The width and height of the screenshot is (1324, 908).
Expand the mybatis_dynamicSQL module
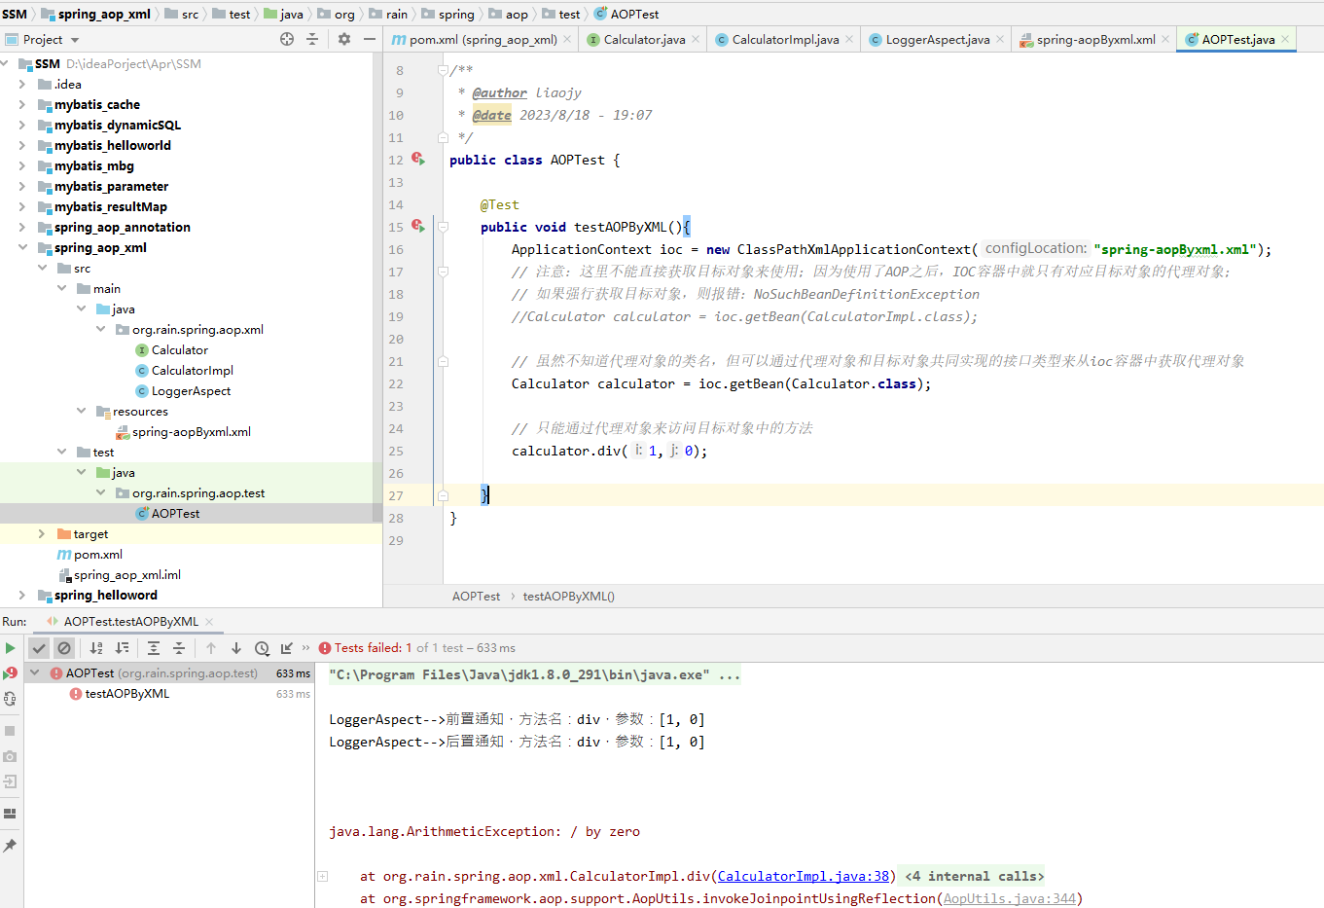(x=22, y=126)
